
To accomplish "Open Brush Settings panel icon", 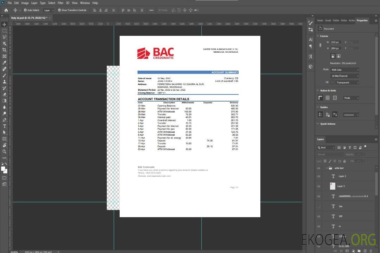I will 310,23.
